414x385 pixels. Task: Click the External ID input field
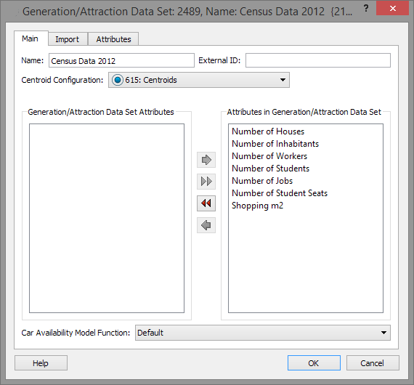coord(318,60)
